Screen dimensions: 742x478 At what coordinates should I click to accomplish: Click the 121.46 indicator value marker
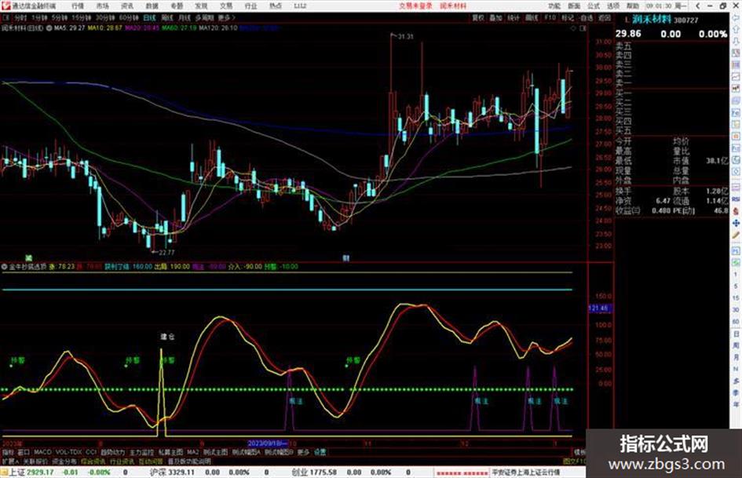[598, 308]
